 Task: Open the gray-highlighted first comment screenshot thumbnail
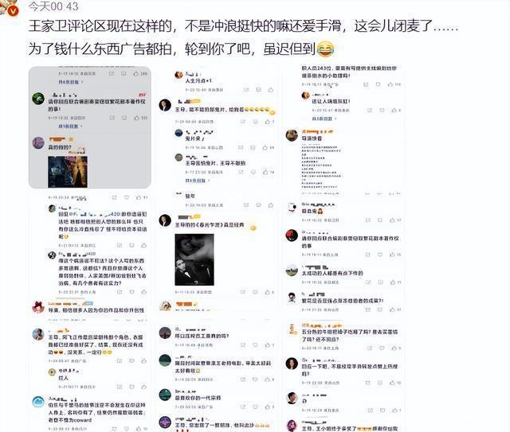(90, 127)
